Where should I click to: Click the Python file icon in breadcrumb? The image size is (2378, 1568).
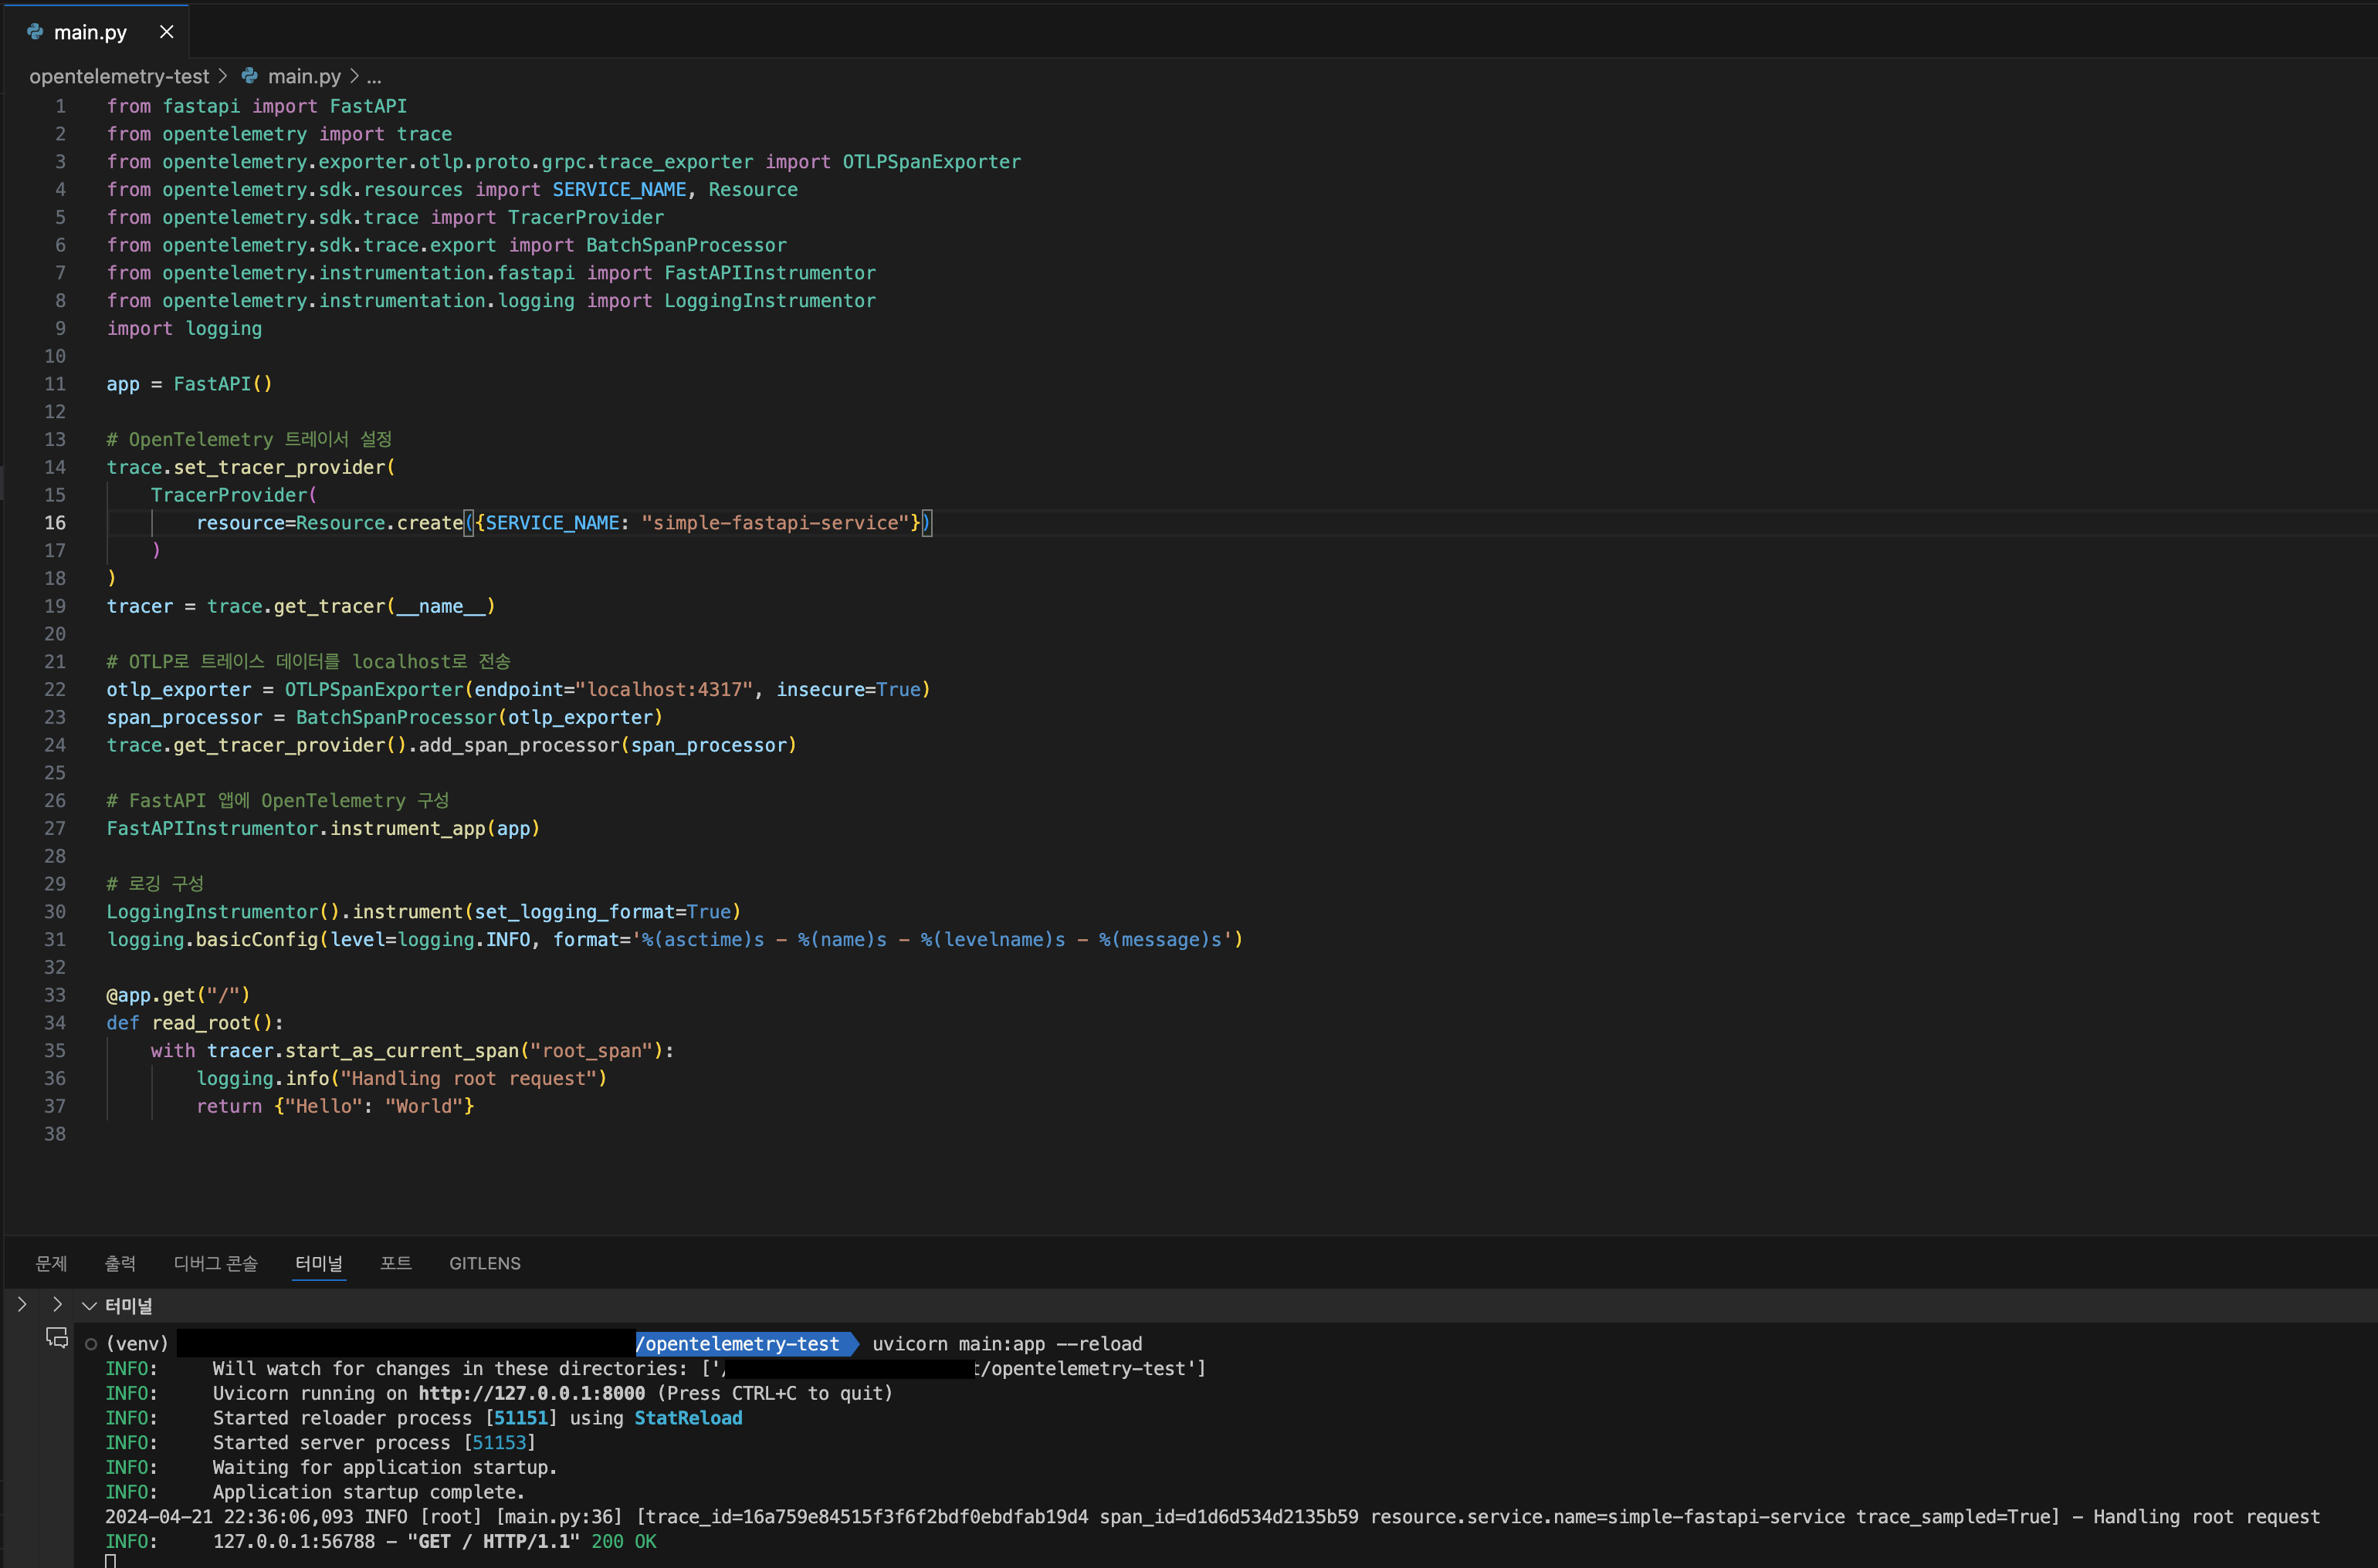point(249,76)
